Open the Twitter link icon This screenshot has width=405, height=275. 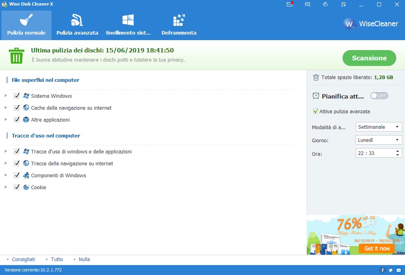391,270
